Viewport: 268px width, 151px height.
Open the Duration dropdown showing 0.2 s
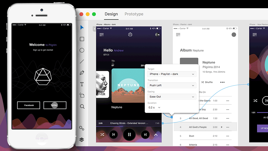point(154,108)
